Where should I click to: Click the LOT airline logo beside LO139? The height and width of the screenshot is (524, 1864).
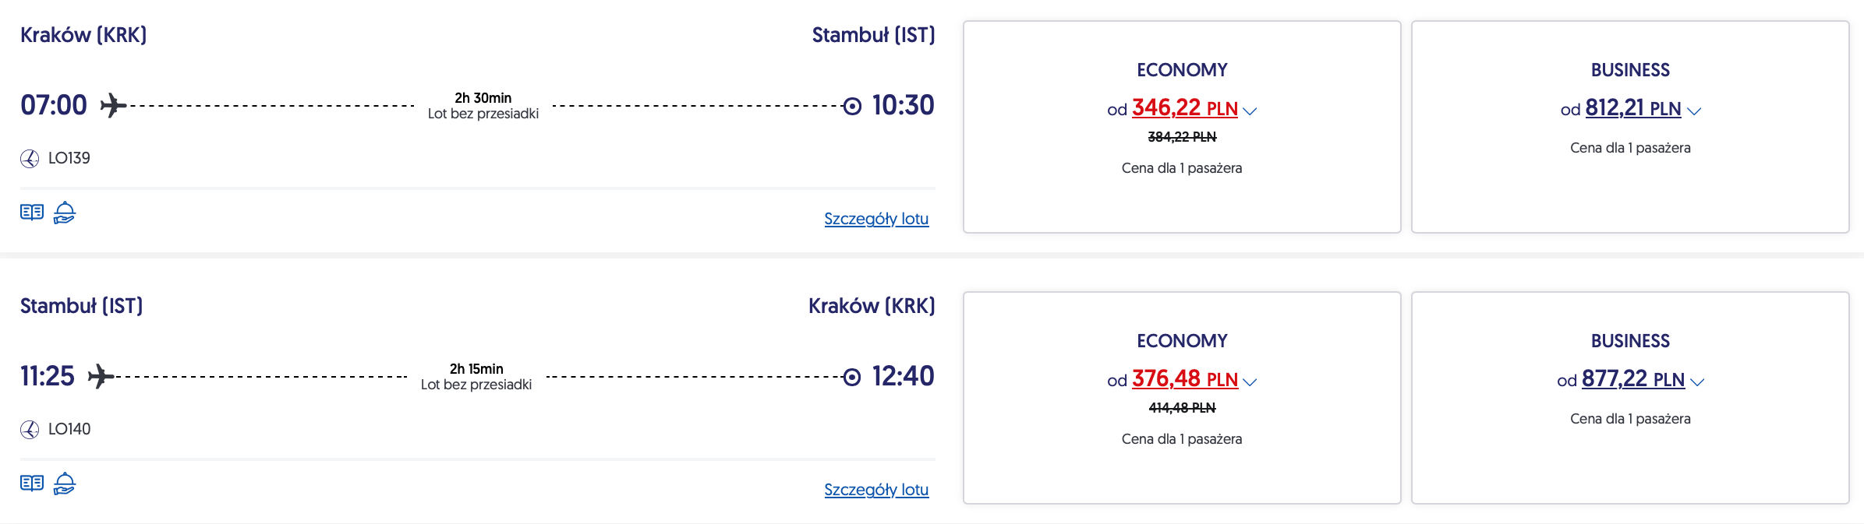point(30,159)
